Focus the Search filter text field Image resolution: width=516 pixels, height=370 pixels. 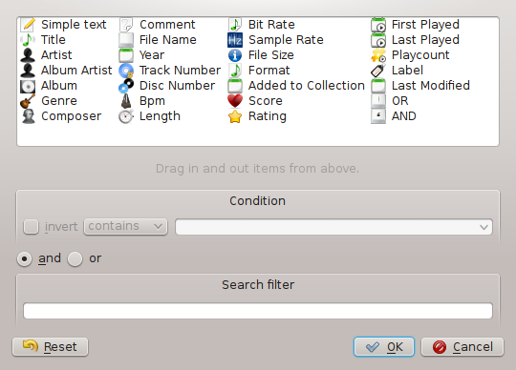click(258, 311)
